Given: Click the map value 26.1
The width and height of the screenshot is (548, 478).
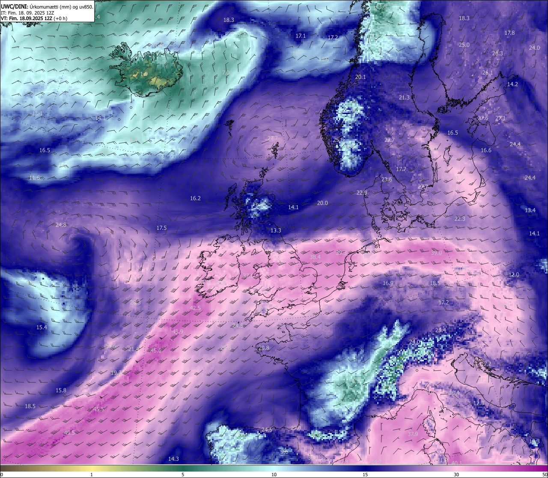Looking at the screenshot, I should (488, 73).
